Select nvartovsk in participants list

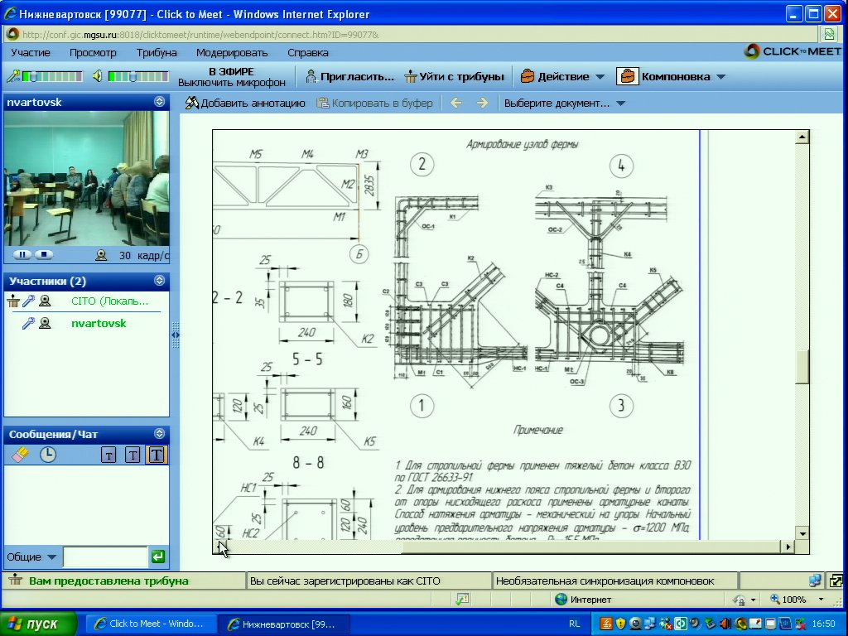tap(99, 324)
